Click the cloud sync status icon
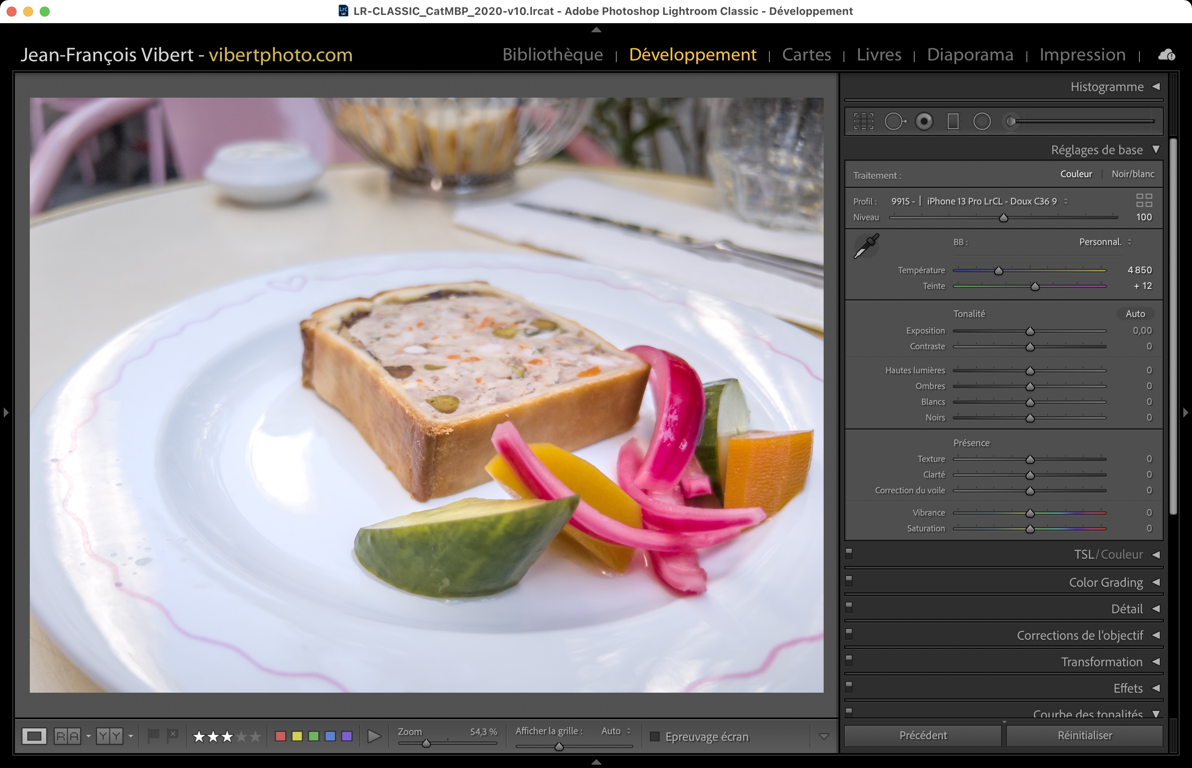 tap(1166, 55)
